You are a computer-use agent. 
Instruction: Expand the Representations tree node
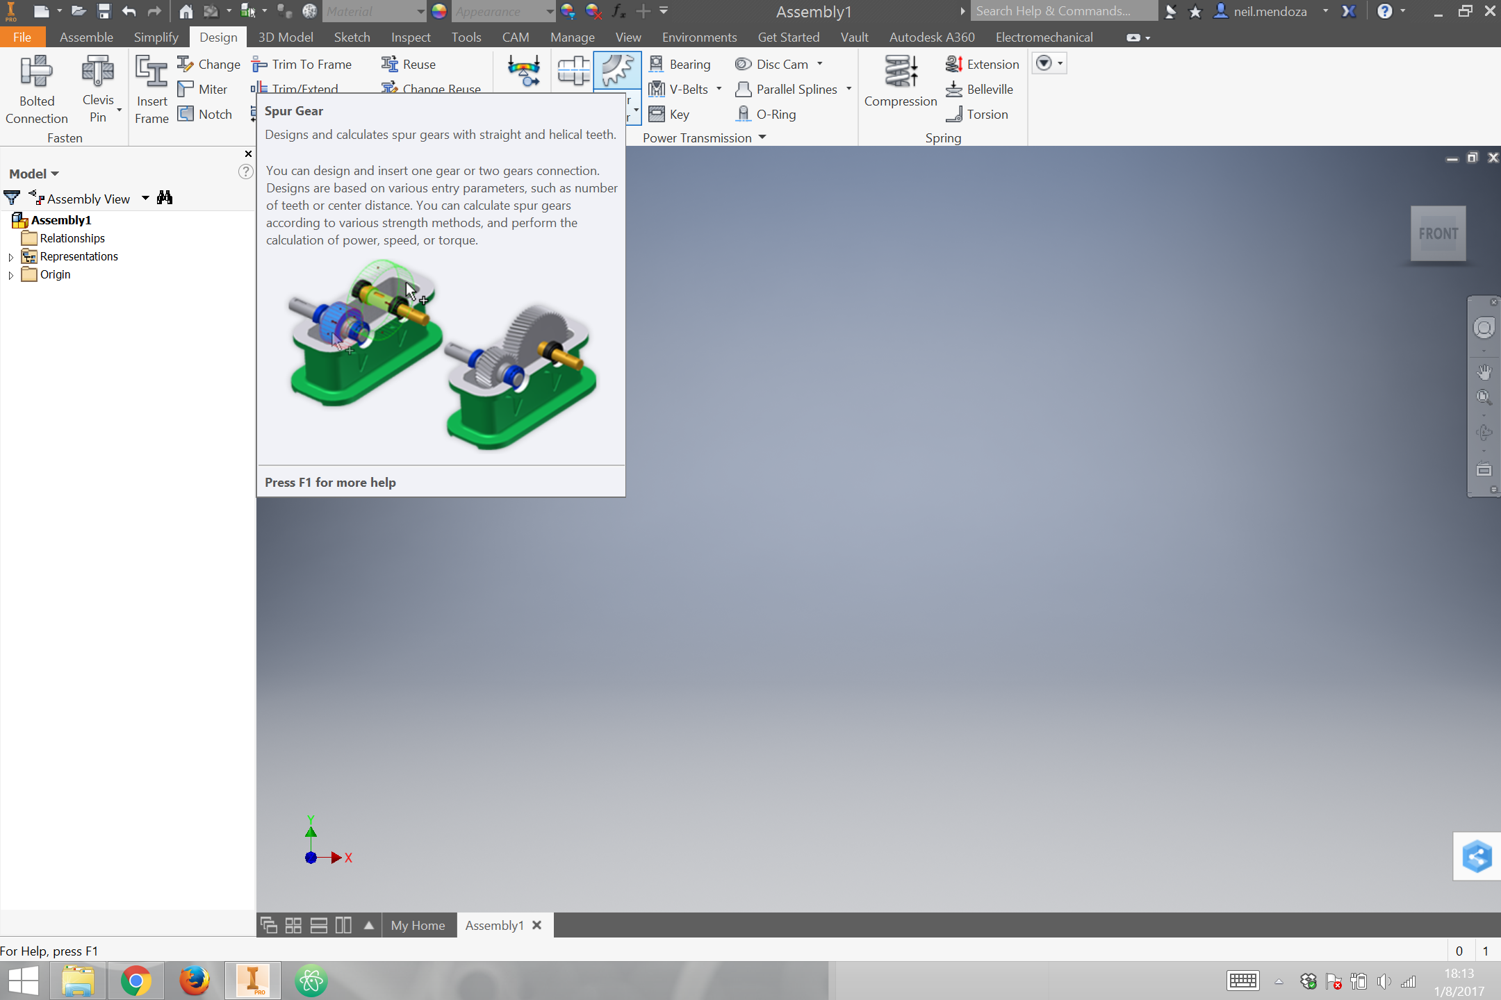[10, 257]
